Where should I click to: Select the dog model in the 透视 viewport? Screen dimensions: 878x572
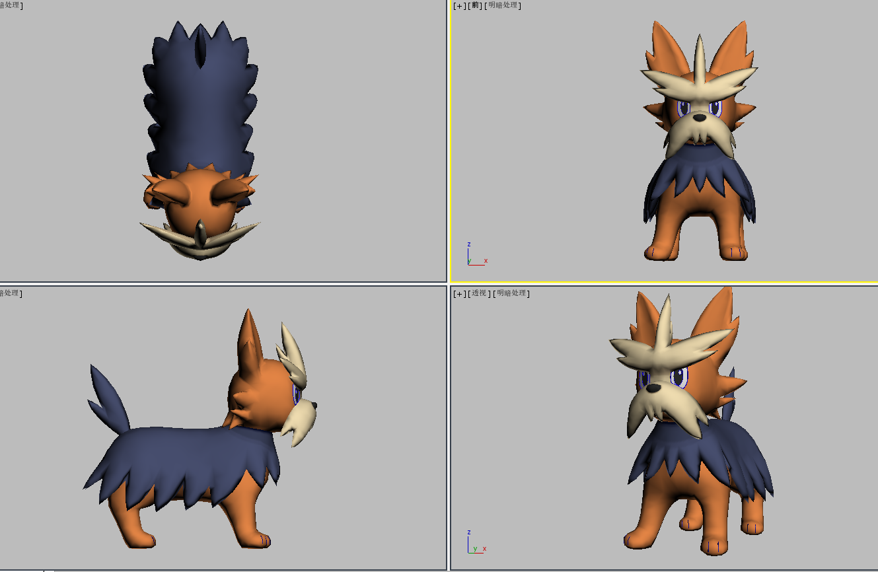click(690, 423)
